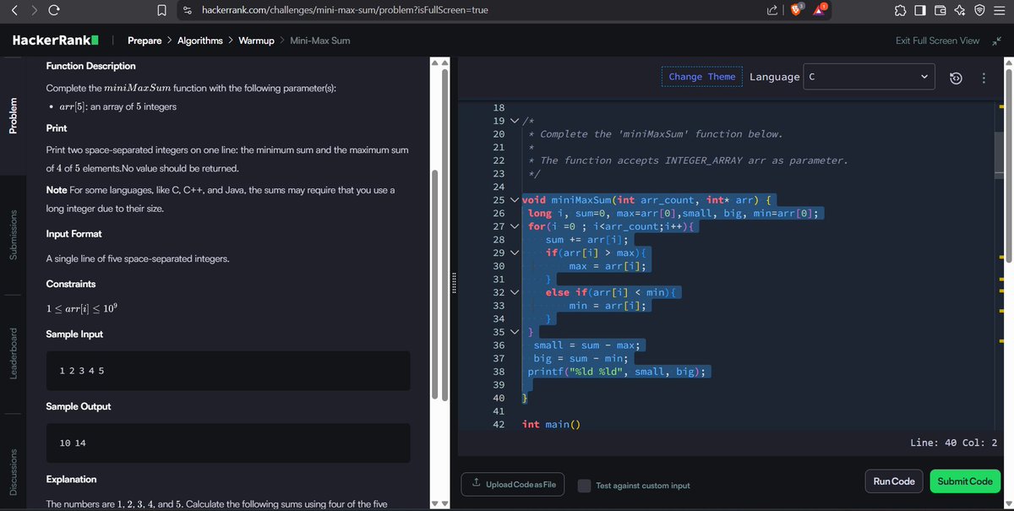Click the 'Explanation' heading

[x=71, y=479]
